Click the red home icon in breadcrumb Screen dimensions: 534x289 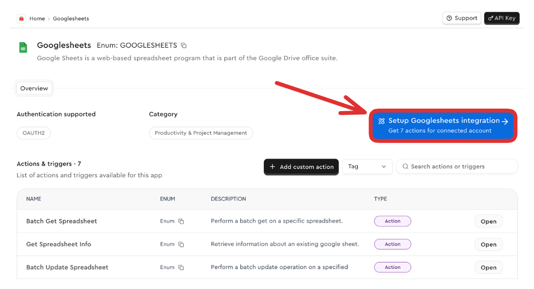click(x=21, y=19)
